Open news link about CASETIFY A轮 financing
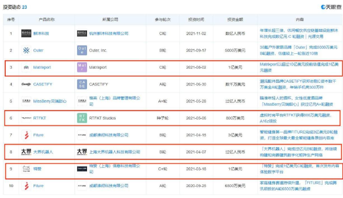This screenshot has width=343, height=198. pos(298,84)
